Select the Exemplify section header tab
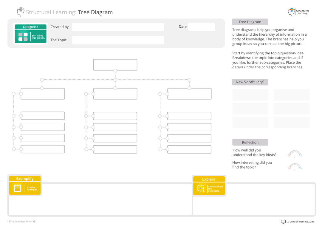Image resolution: width=322 pixels, height=227 pixels. pyautogui.click(x=25, y=179)
